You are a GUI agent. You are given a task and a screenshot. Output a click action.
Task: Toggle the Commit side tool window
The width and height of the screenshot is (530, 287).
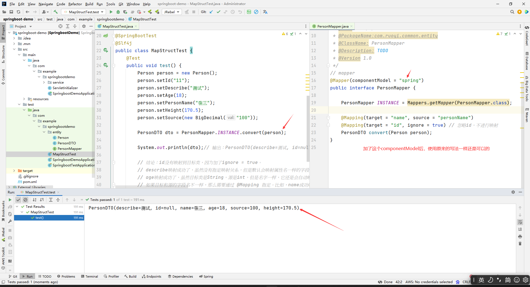coord(3,77)
